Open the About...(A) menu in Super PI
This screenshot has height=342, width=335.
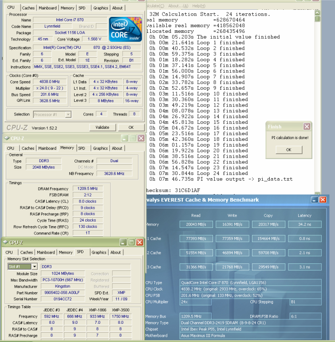point(178,6)
